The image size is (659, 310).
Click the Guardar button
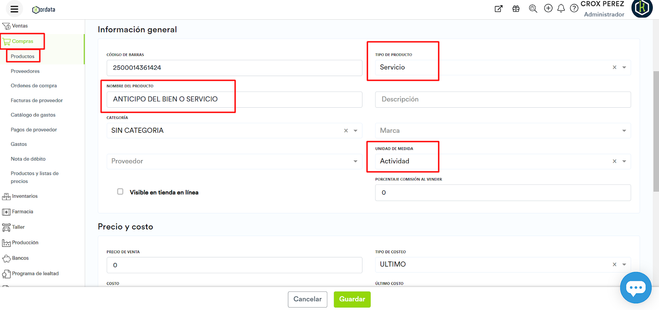352,299
